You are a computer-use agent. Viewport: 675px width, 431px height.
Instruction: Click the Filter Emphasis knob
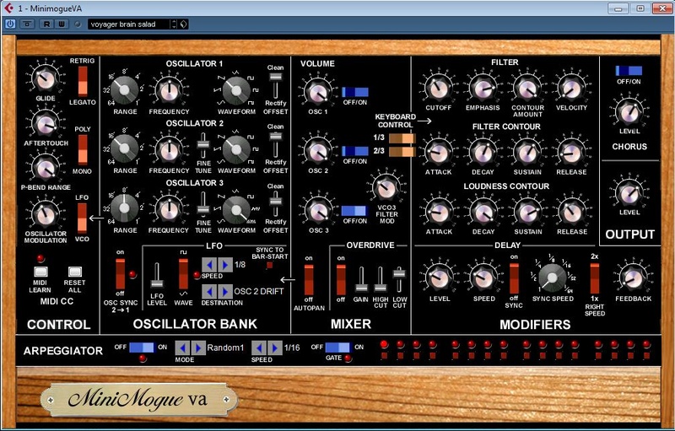[483, 89]
